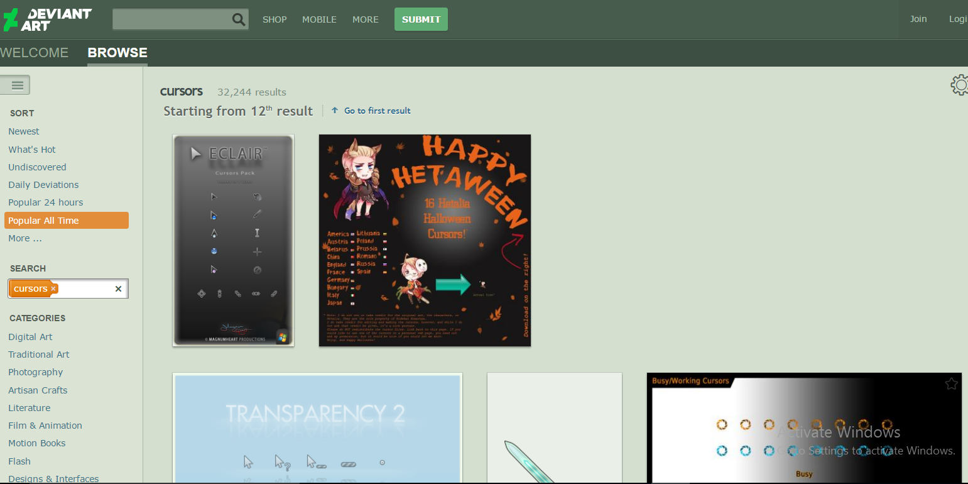Open the Eclair Cursors Pack thumbnail
The image size is (968, 484).
click(234, 240)
